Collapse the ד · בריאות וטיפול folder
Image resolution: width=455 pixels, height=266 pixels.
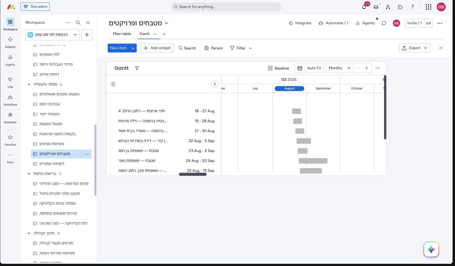[x=29, y=174]
